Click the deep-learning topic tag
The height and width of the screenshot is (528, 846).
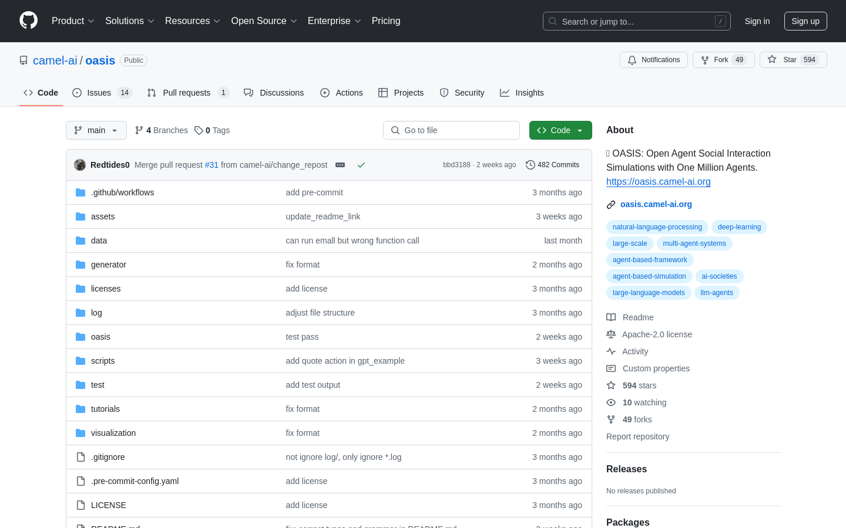739,227
